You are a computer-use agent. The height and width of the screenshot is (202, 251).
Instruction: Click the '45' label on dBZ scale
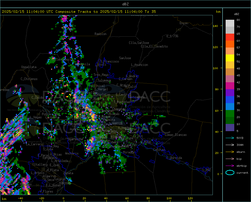pos(238,75)
